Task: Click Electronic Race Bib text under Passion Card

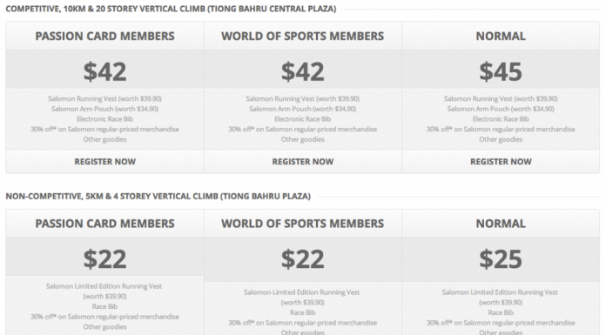Action: click(x=104, y=119)
